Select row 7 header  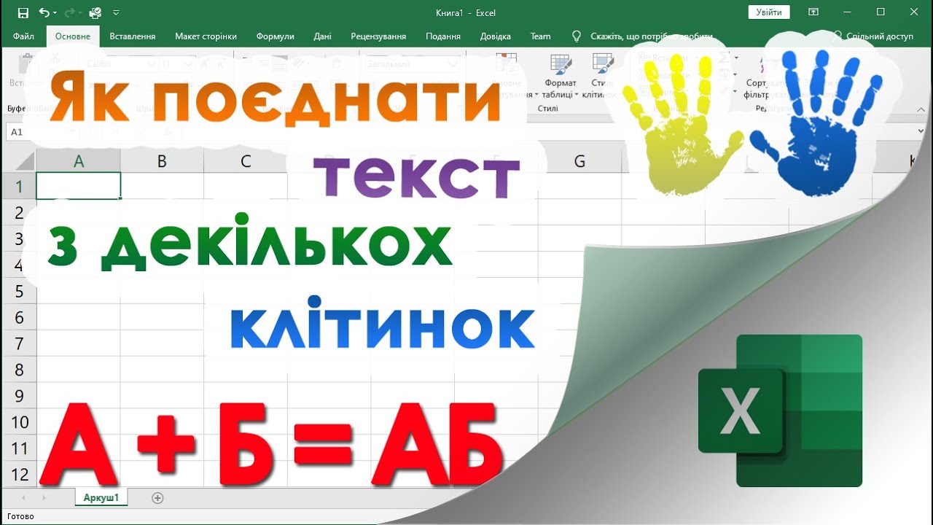[19, 343]
